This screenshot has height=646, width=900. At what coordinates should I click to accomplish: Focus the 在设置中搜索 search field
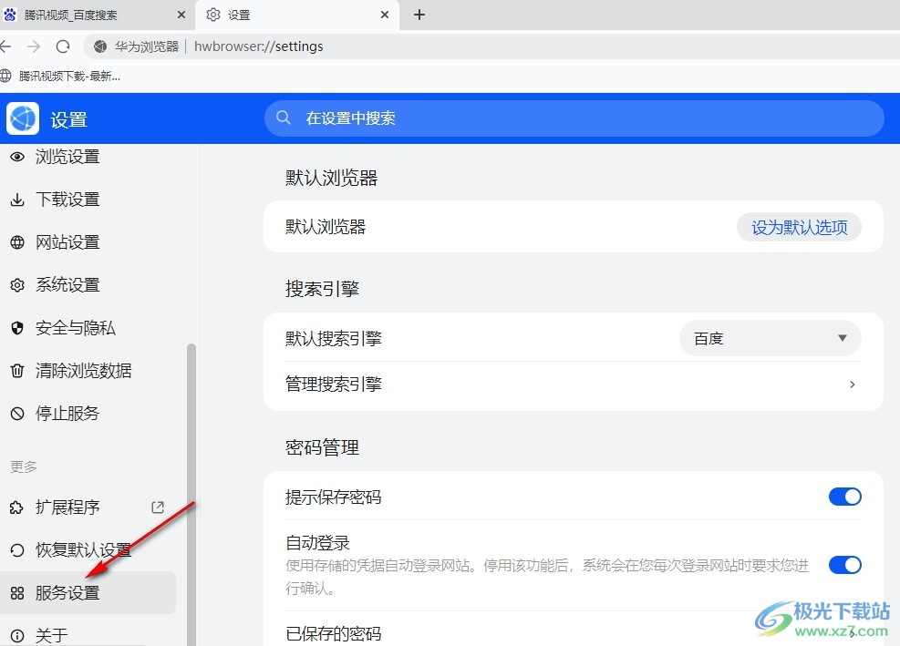tap(574, 118)
